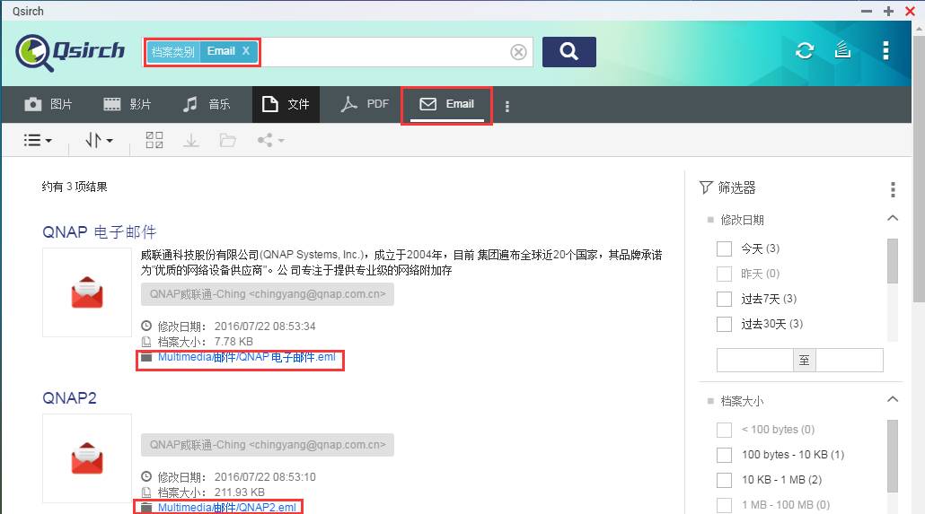Click the open folder toolbar icon

(228, 140)
